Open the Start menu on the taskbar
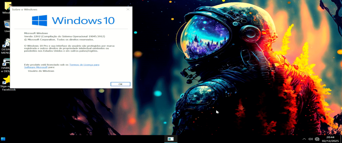 3,139
